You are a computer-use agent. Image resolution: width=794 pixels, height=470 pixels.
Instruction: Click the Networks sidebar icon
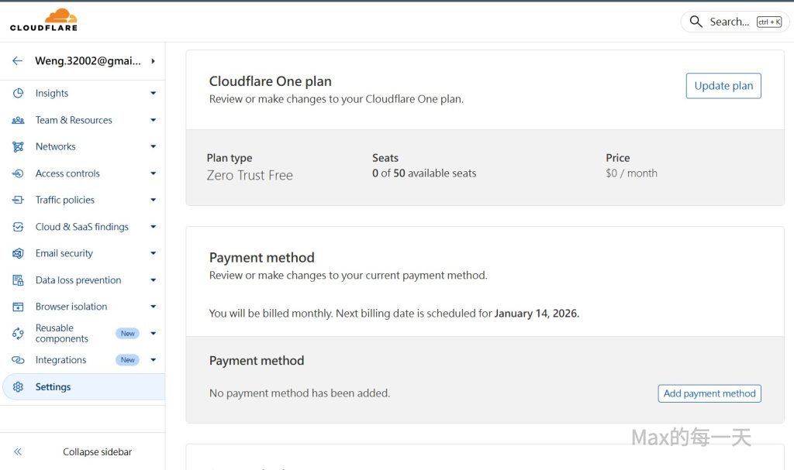tap(19, 146)
